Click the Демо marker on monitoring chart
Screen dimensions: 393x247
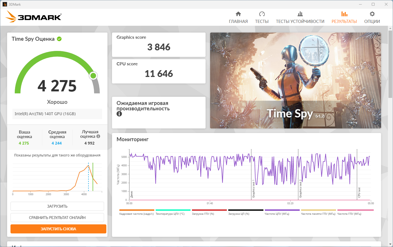(132, 194)
